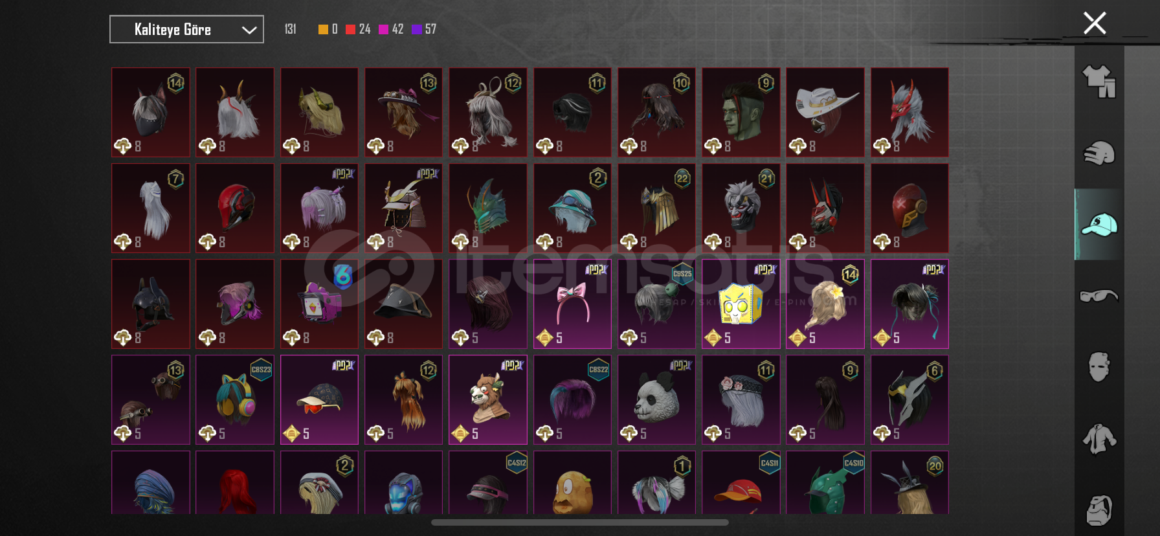
Task: Select the pink bow headband item
Action: click(x=572, y=304)
